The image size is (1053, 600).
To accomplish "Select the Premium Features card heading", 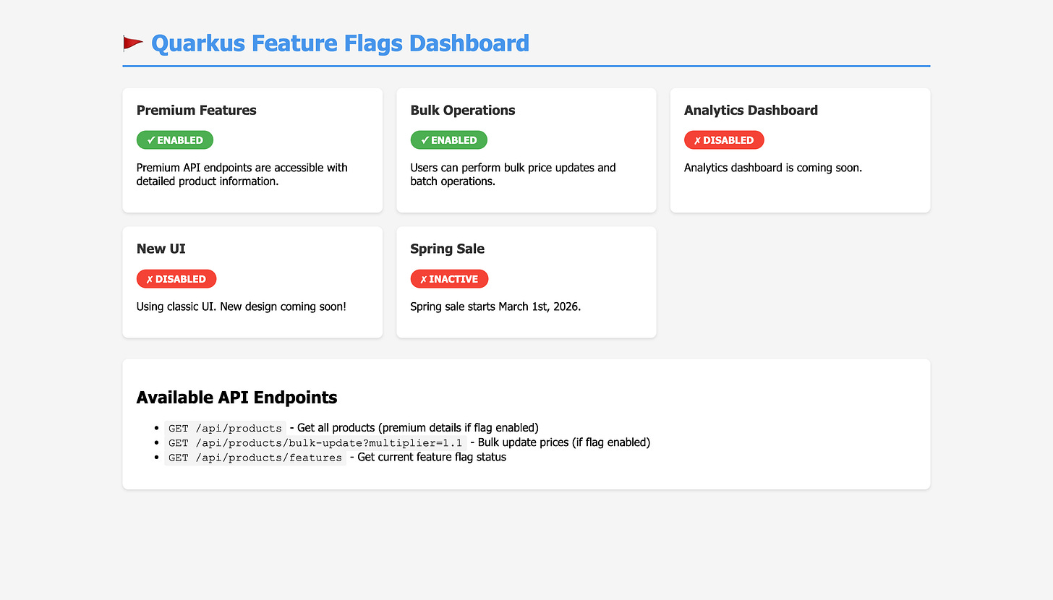I will click(x=197, y=111).
